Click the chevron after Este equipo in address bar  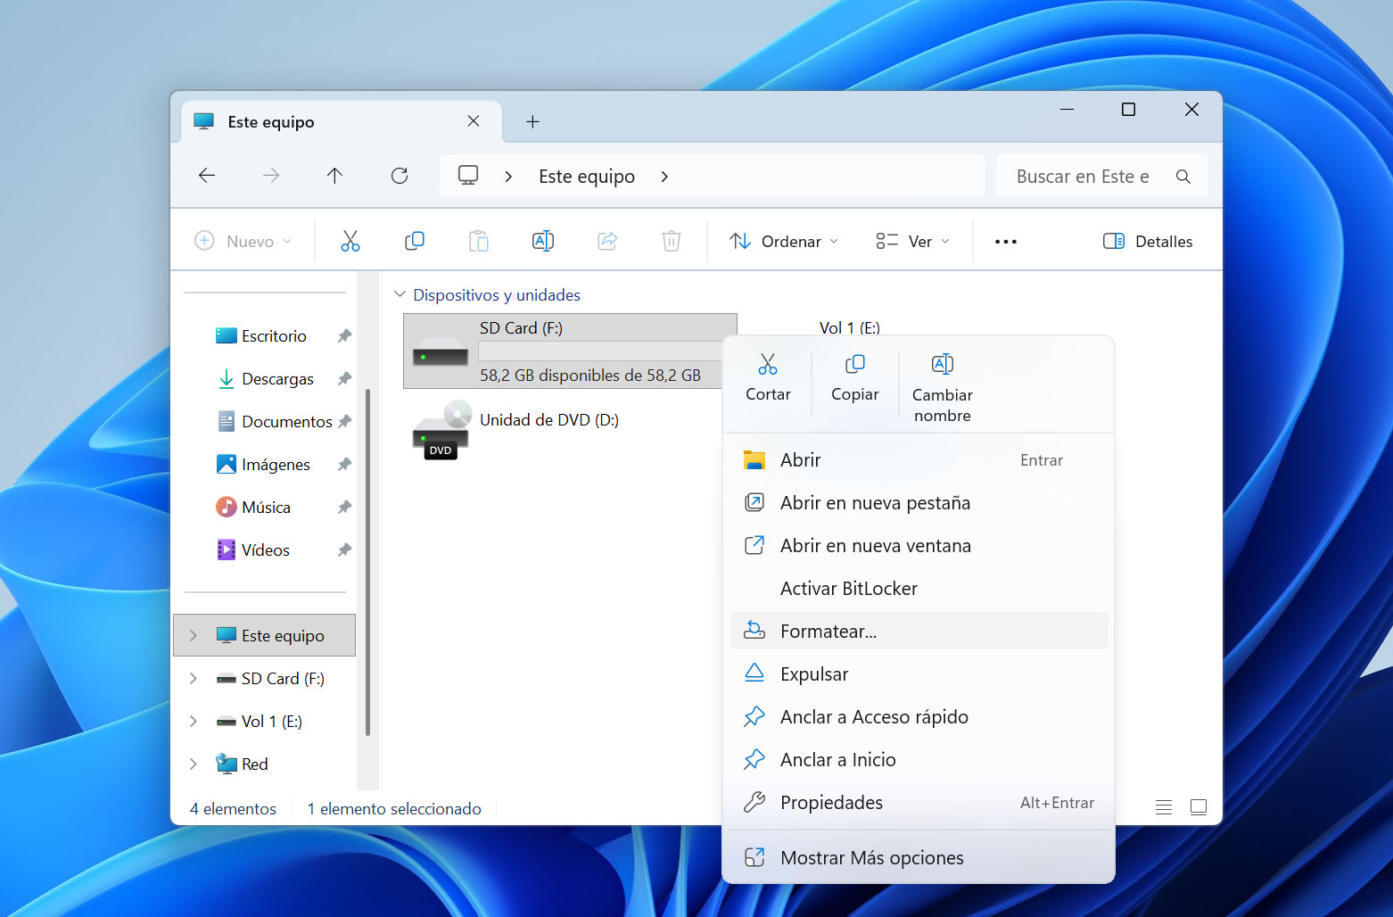tap(664, 177)
